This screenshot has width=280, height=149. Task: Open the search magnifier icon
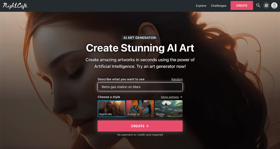click(258, 5)
